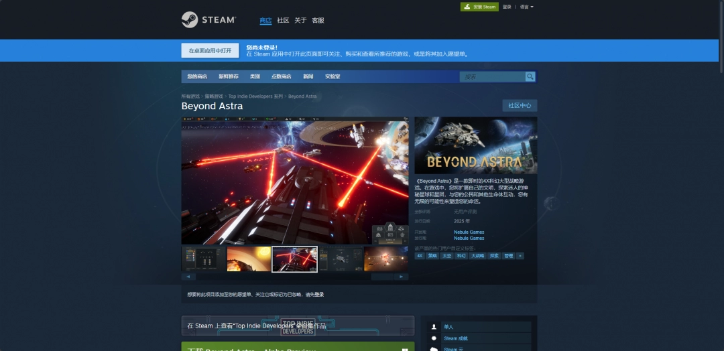Open the 客服 support menu item
724x351 pixels.
(318, 20)
